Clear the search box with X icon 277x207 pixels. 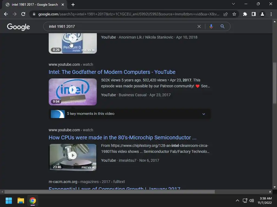pyautogui.click(x=199, y=26)
